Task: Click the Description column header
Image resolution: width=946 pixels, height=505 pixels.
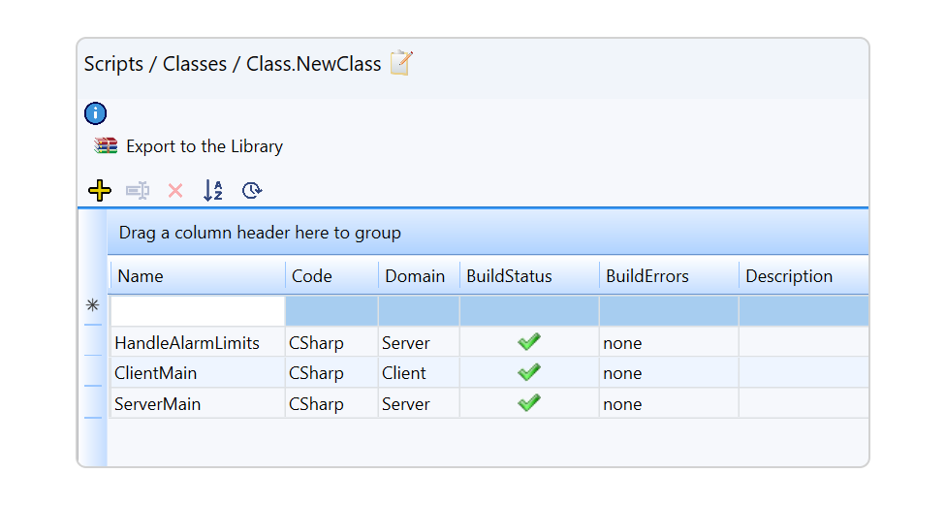Action: 789,276
